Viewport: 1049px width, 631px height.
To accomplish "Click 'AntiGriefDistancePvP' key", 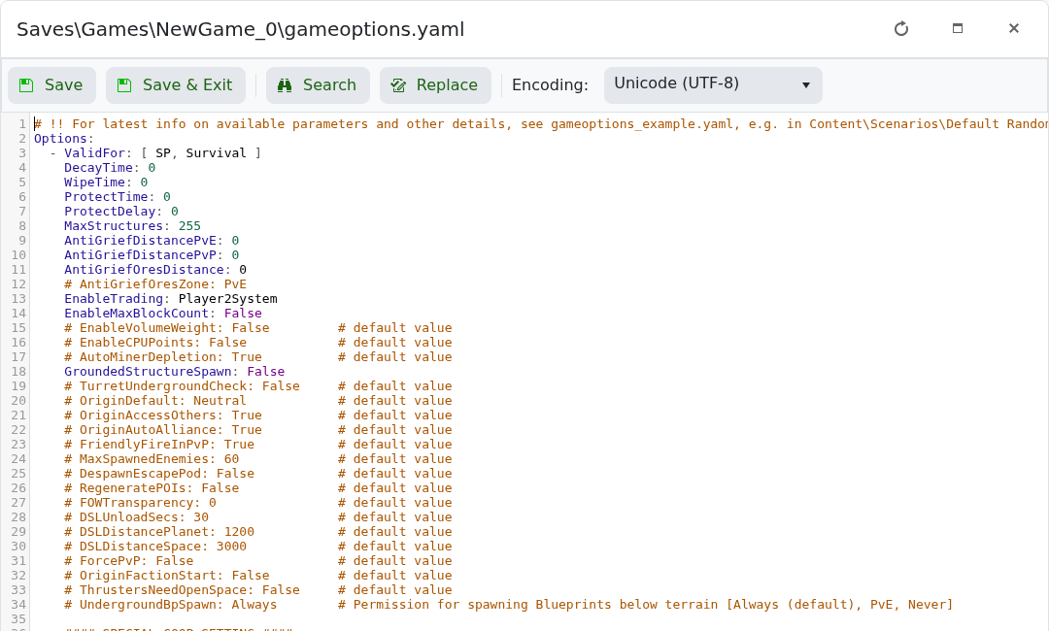I will pos(141,255).
